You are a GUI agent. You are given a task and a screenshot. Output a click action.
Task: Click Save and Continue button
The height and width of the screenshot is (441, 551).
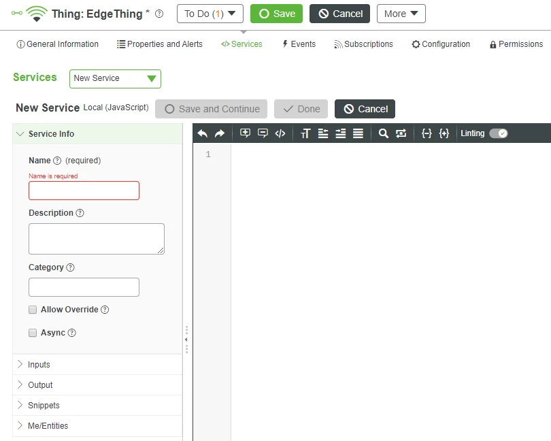211,109
